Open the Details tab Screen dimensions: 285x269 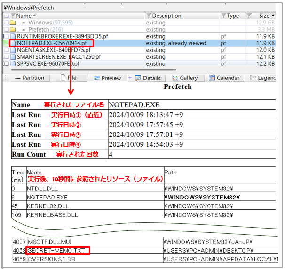[148, 78]
